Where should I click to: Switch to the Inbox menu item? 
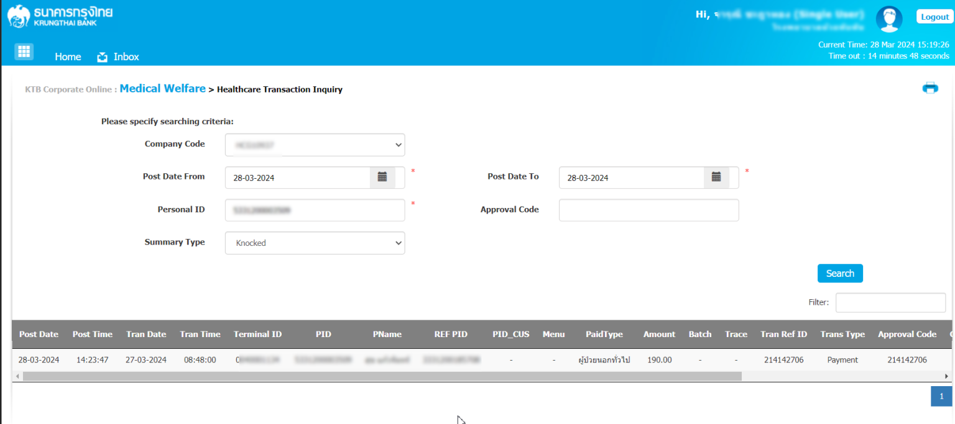(x=125, y=56)
